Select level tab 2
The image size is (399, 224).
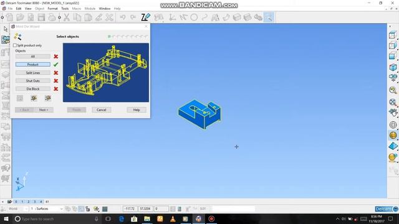tap(29, 202)
